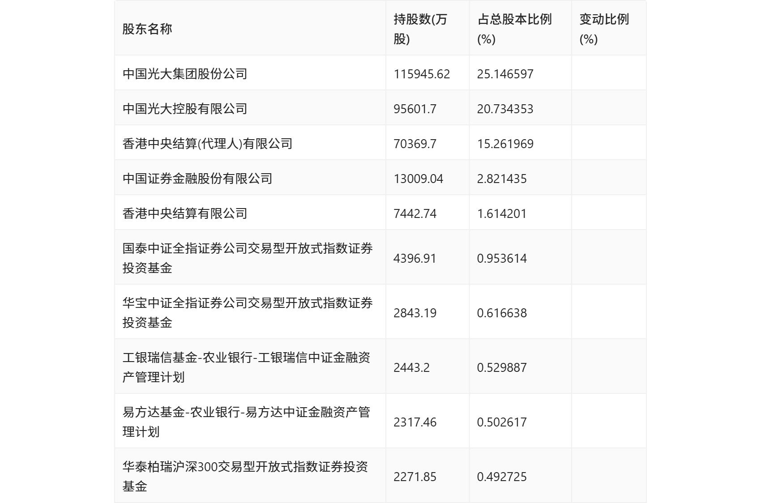Select the percentage 0.529887
Image resolution: width=761 pixels, height=503 pixels.
click(x=502, y=367)
